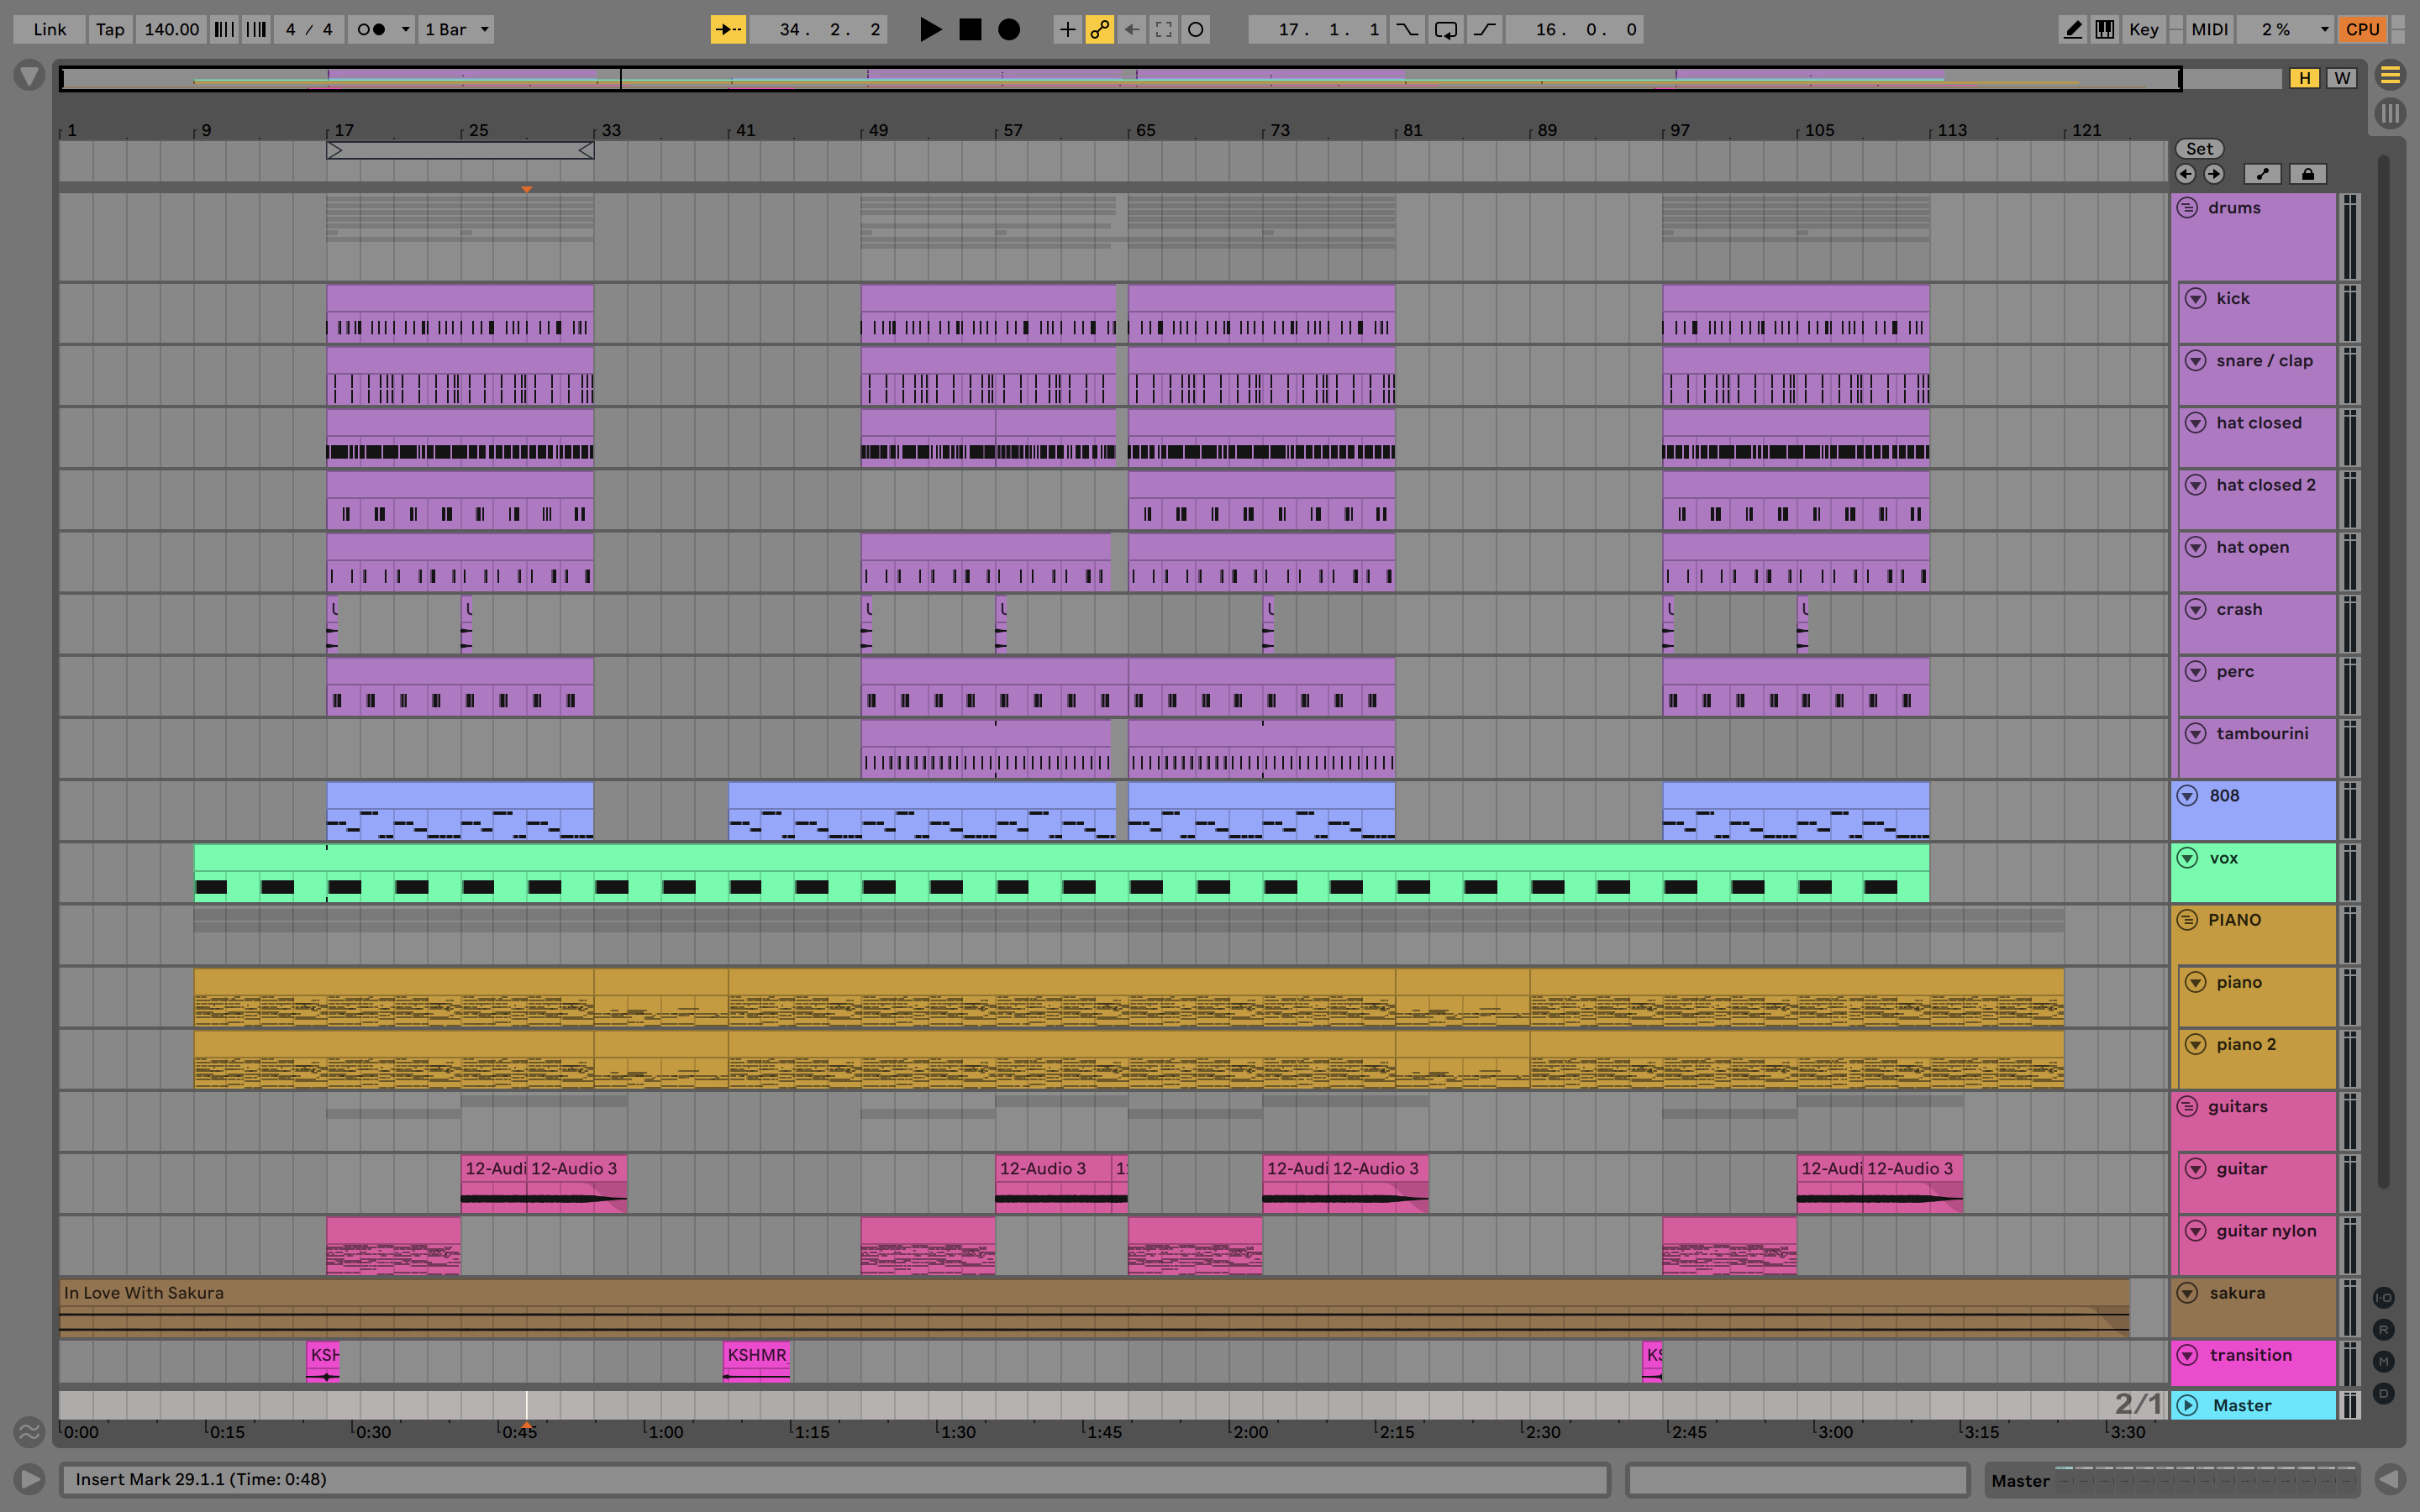Screen dimensions: 2420x1512
Task: Select the KSHMR transition clip
Action: tap(756, 1362)
